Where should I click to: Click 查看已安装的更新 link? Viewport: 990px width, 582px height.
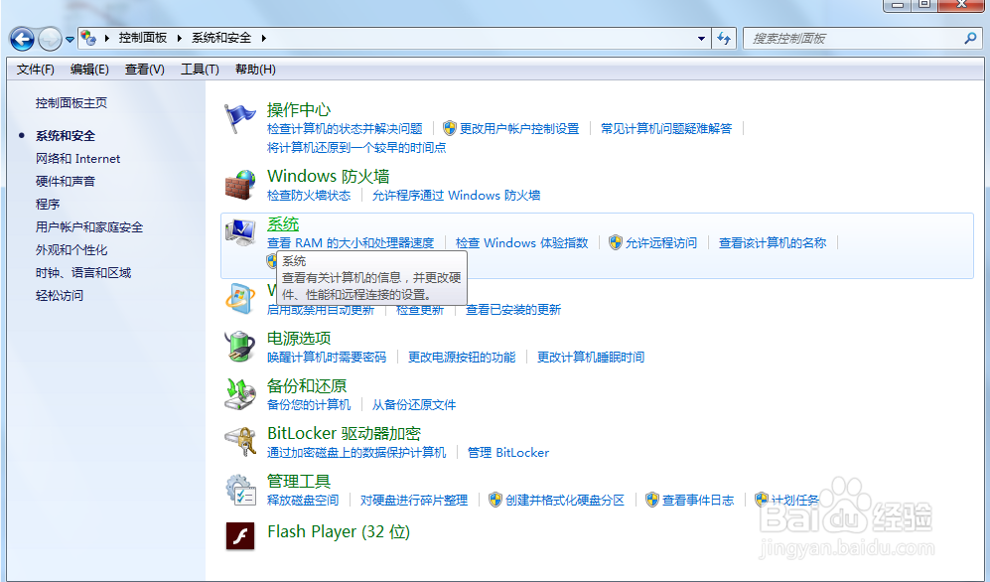(513, 310)
